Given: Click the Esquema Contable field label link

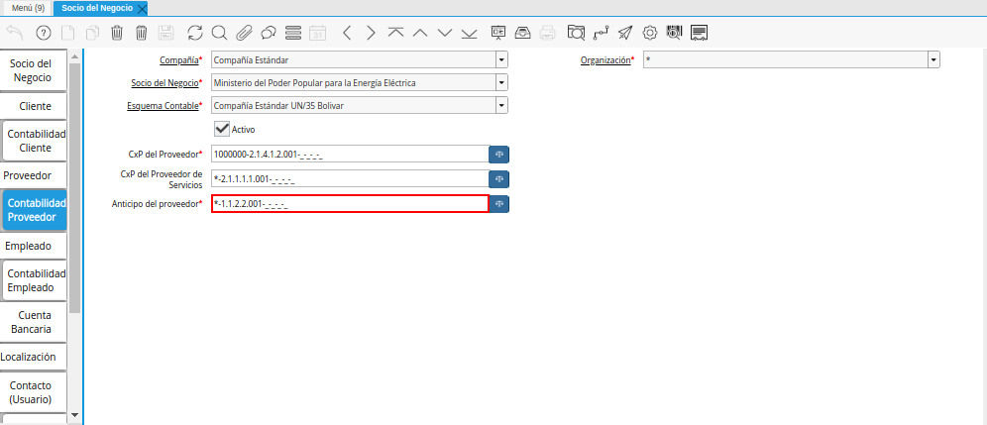Looking at the screenshot, I should [x=163, y=105].
